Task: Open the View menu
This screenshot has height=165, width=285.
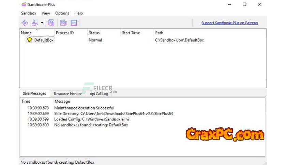Action: point(46,13)
